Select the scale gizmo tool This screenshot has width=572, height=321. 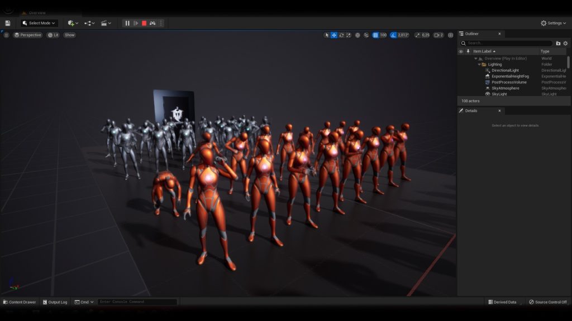point(349,35)
